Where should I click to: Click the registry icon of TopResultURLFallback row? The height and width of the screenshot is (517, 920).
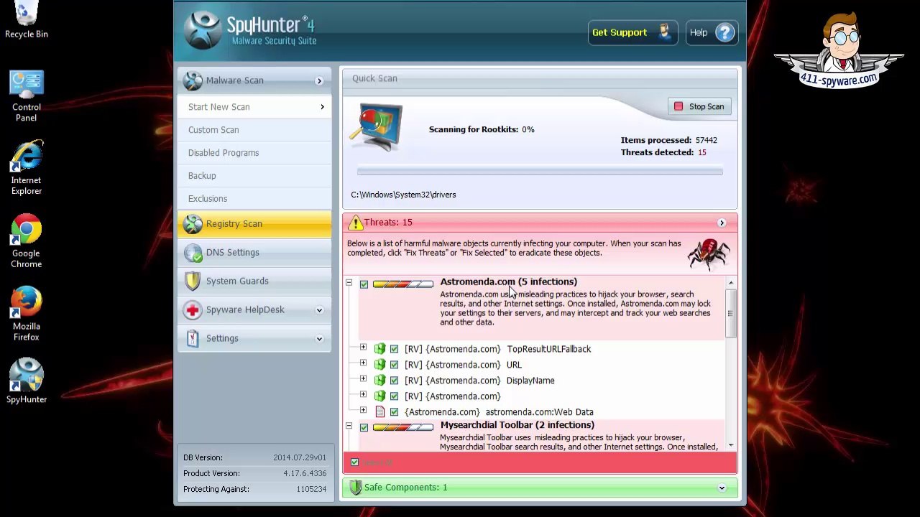(379, 349)
